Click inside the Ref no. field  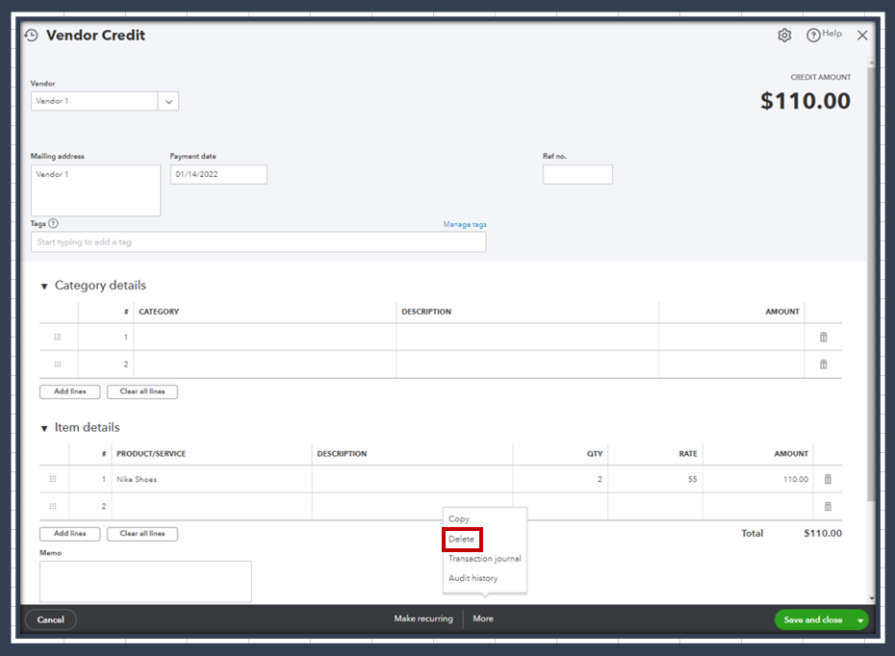coord(577,174)
